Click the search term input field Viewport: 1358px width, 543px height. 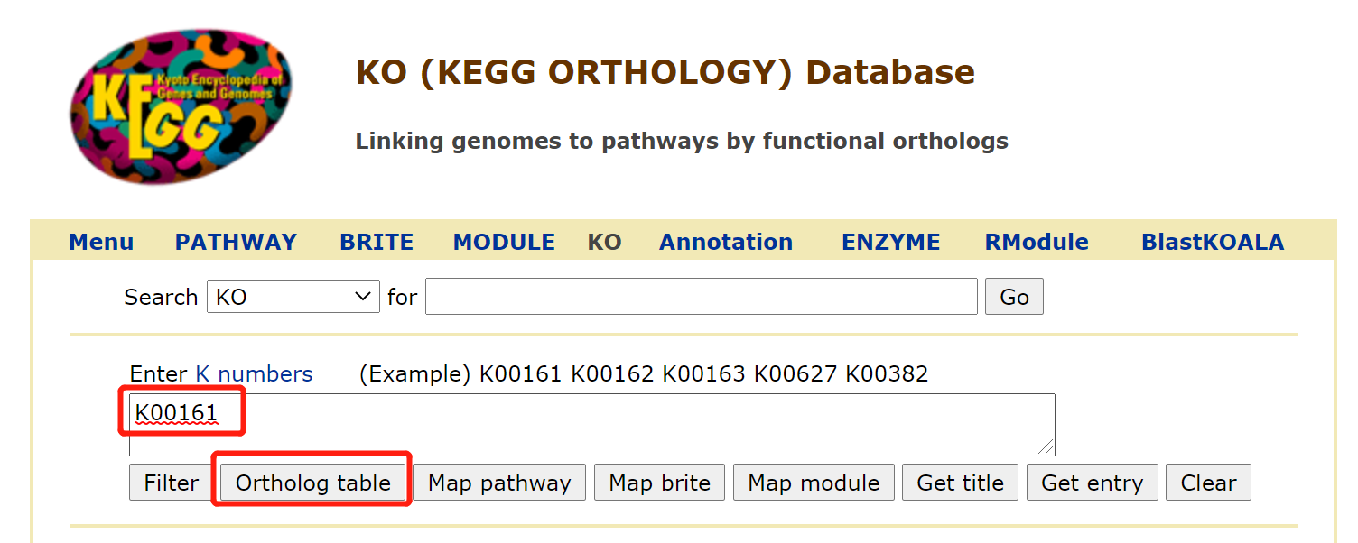[702, 296]
